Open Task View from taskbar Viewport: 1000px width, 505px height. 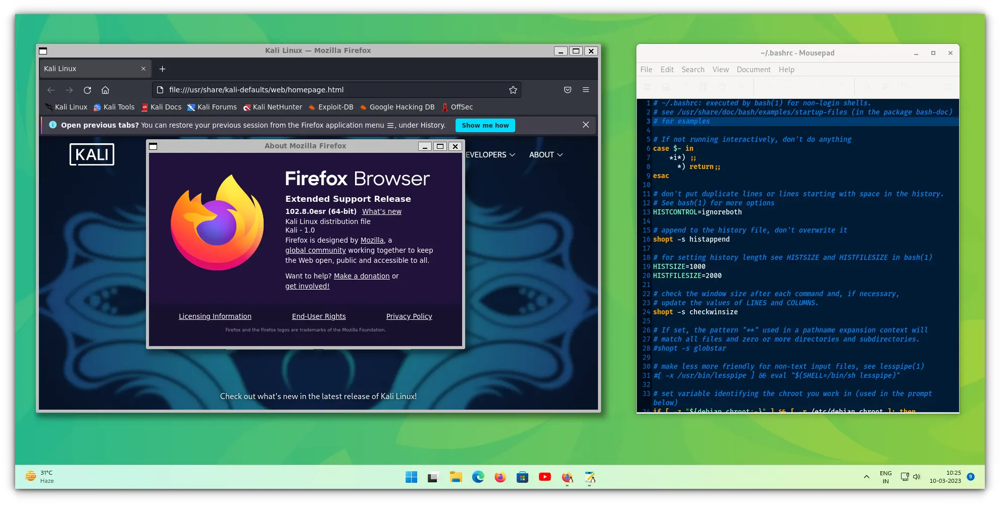(x=433, y=477)
